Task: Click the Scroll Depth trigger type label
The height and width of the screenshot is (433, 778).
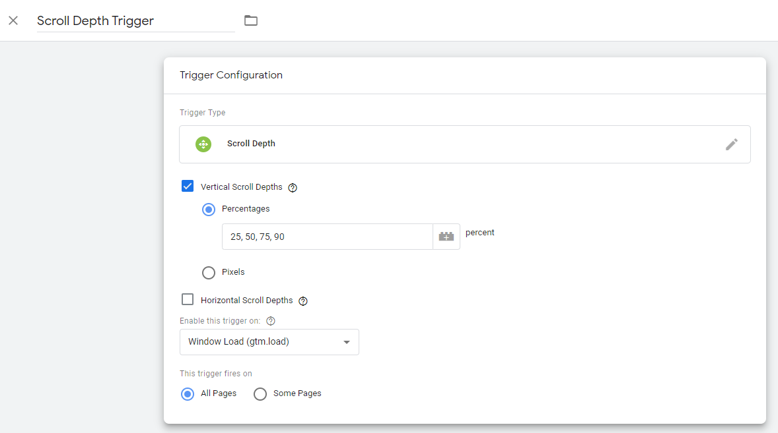Action: 251,144
